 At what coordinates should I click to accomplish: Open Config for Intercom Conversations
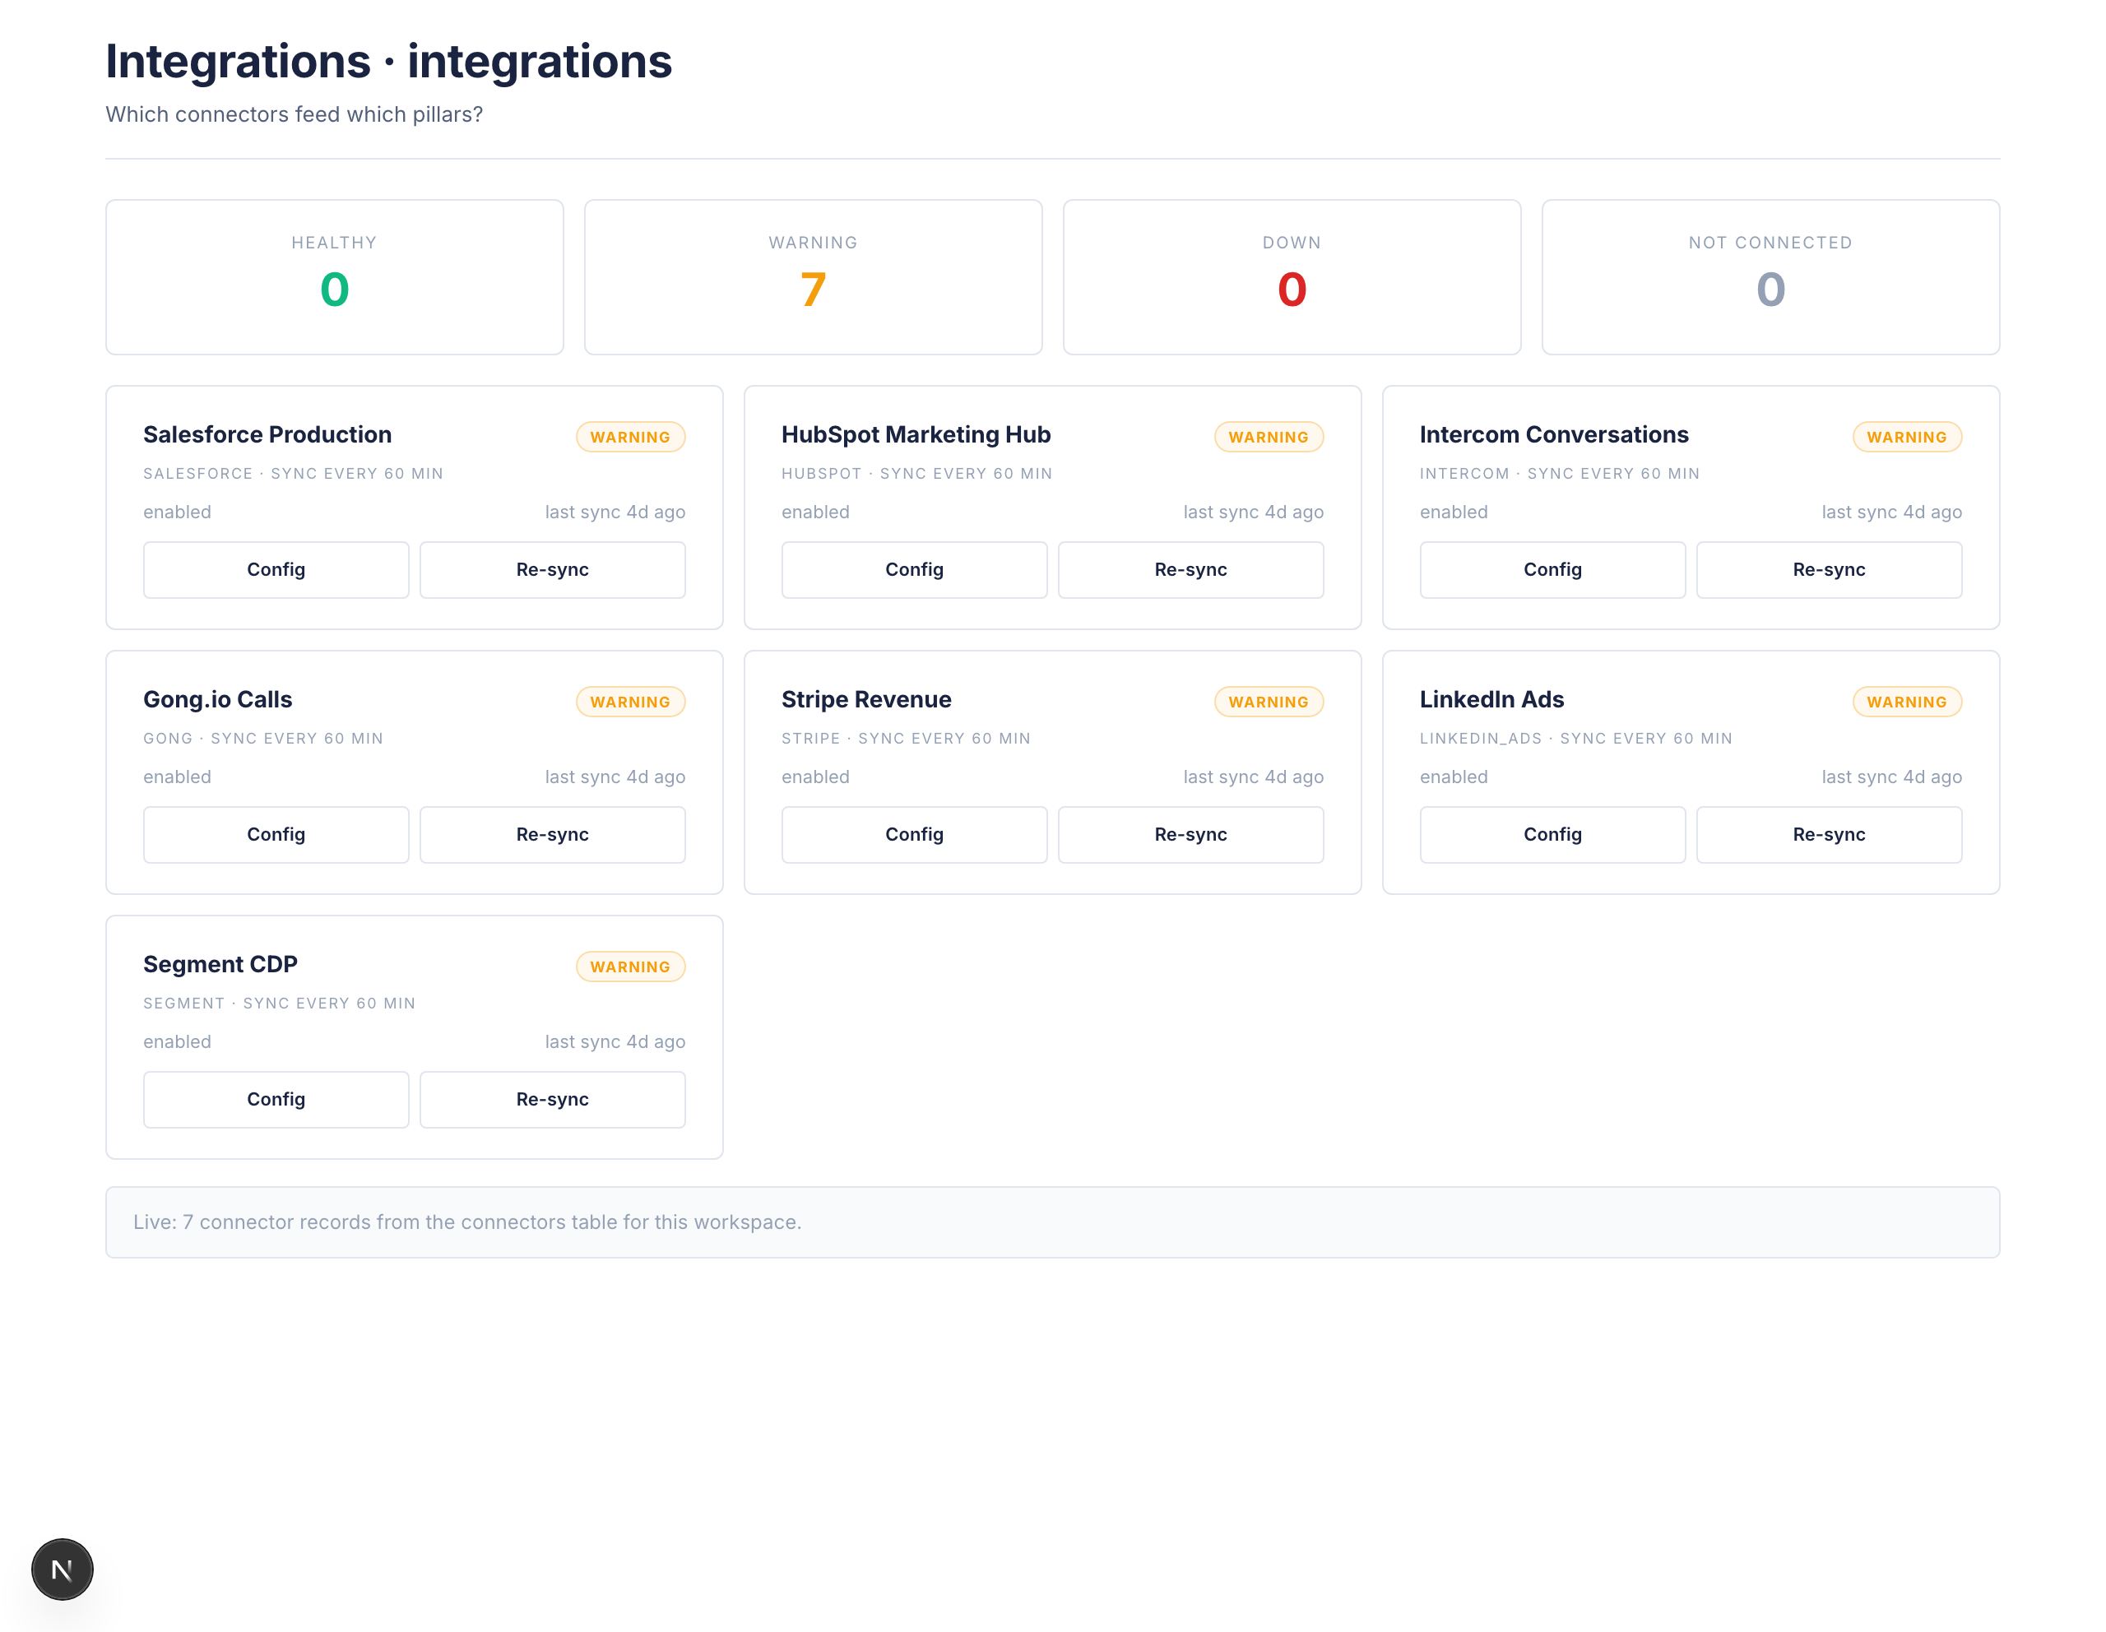tap(1552, 570)
